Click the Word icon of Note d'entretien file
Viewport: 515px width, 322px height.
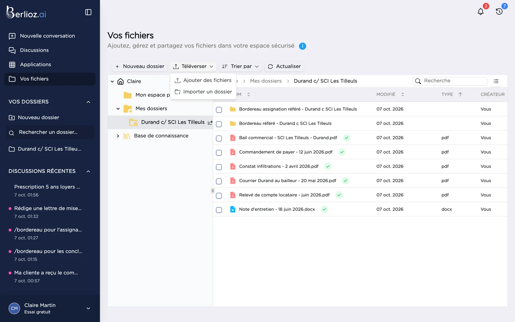pos(233,209)
